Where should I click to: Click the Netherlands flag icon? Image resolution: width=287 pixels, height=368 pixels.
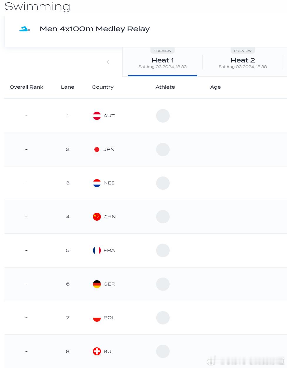(x=97, y=183)
